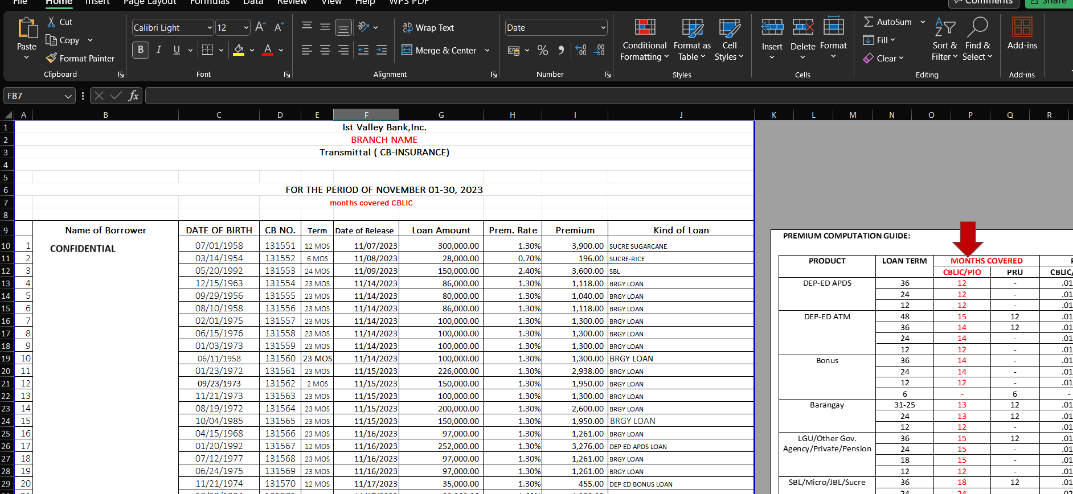This screenshot has height=494, width=1073.
Task: Expand the Date number format dropdown
Action: (x=603, y=27)
